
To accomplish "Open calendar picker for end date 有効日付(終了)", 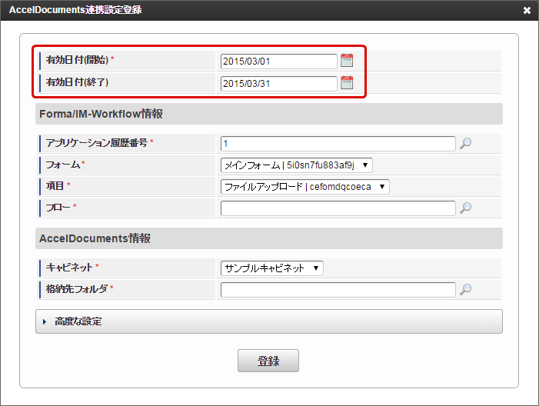I will (x=347, y=83).
